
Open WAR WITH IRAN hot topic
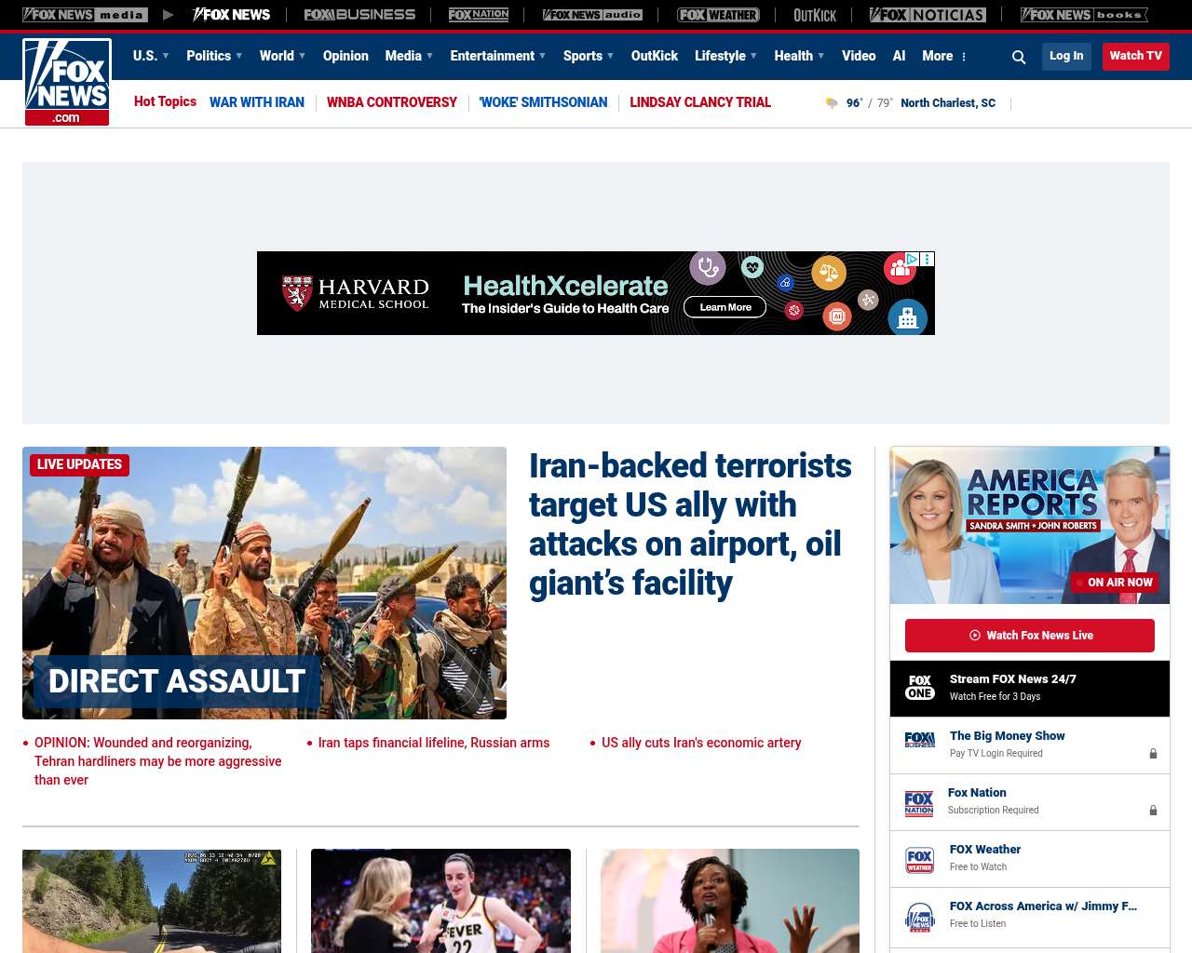[x=257, y=102]
